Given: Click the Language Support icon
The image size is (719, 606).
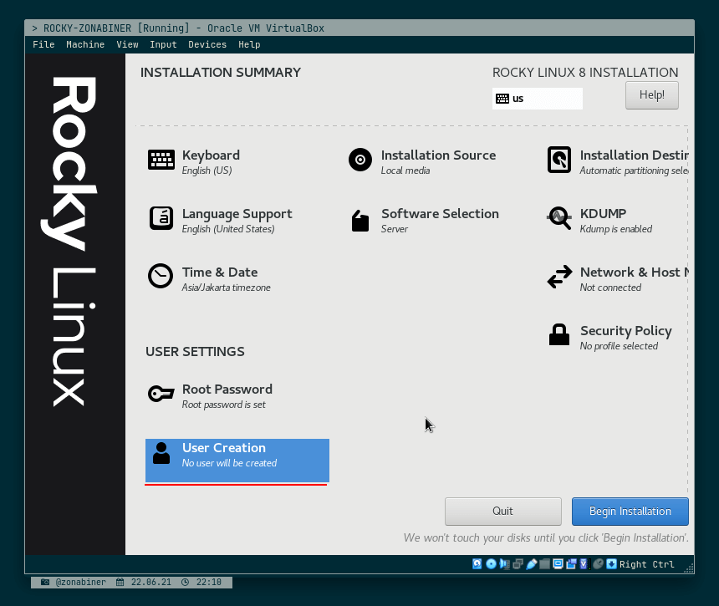Looking at the screenshot, I should pyautogui.click(x=161, y=217).
